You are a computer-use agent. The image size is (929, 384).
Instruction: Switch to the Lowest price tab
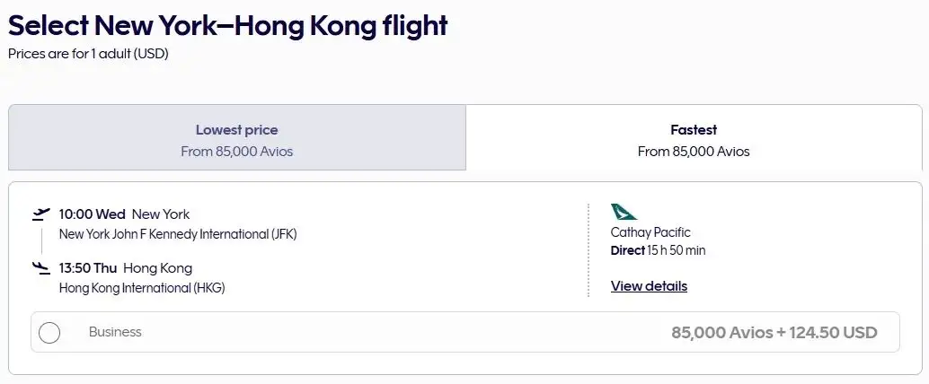[237, 138]
